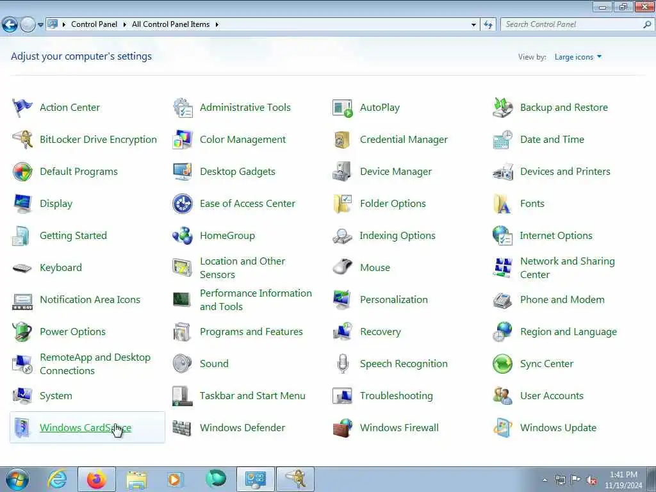Click the muted volume tray icon
The height and width of the screenshot is (492, 656).
(x=591, y=480)
